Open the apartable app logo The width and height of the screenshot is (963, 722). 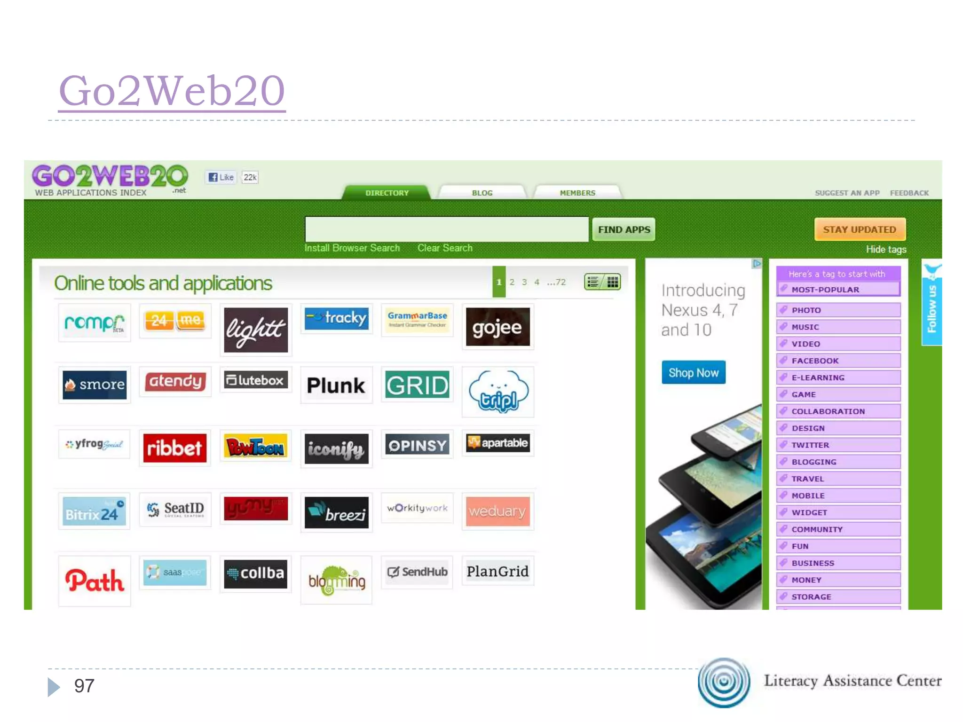click(498, 443)
